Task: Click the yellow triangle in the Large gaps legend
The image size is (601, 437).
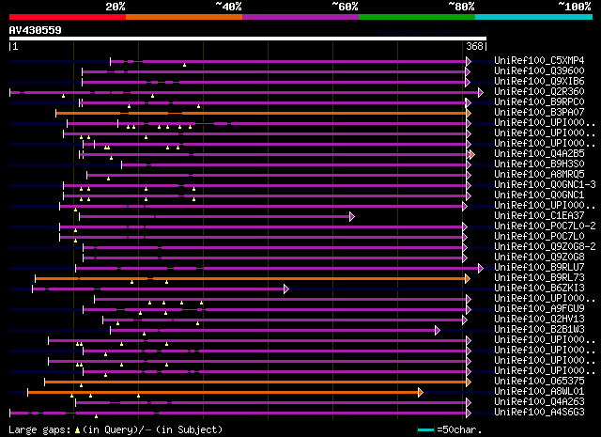Action: click(x=77, y=430)
